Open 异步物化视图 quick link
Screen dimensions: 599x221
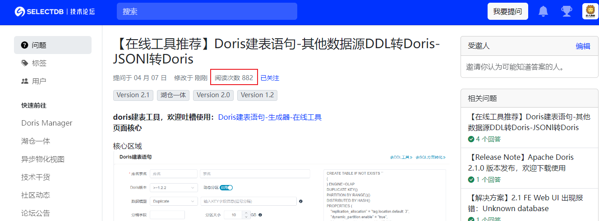tap(43, 159)
